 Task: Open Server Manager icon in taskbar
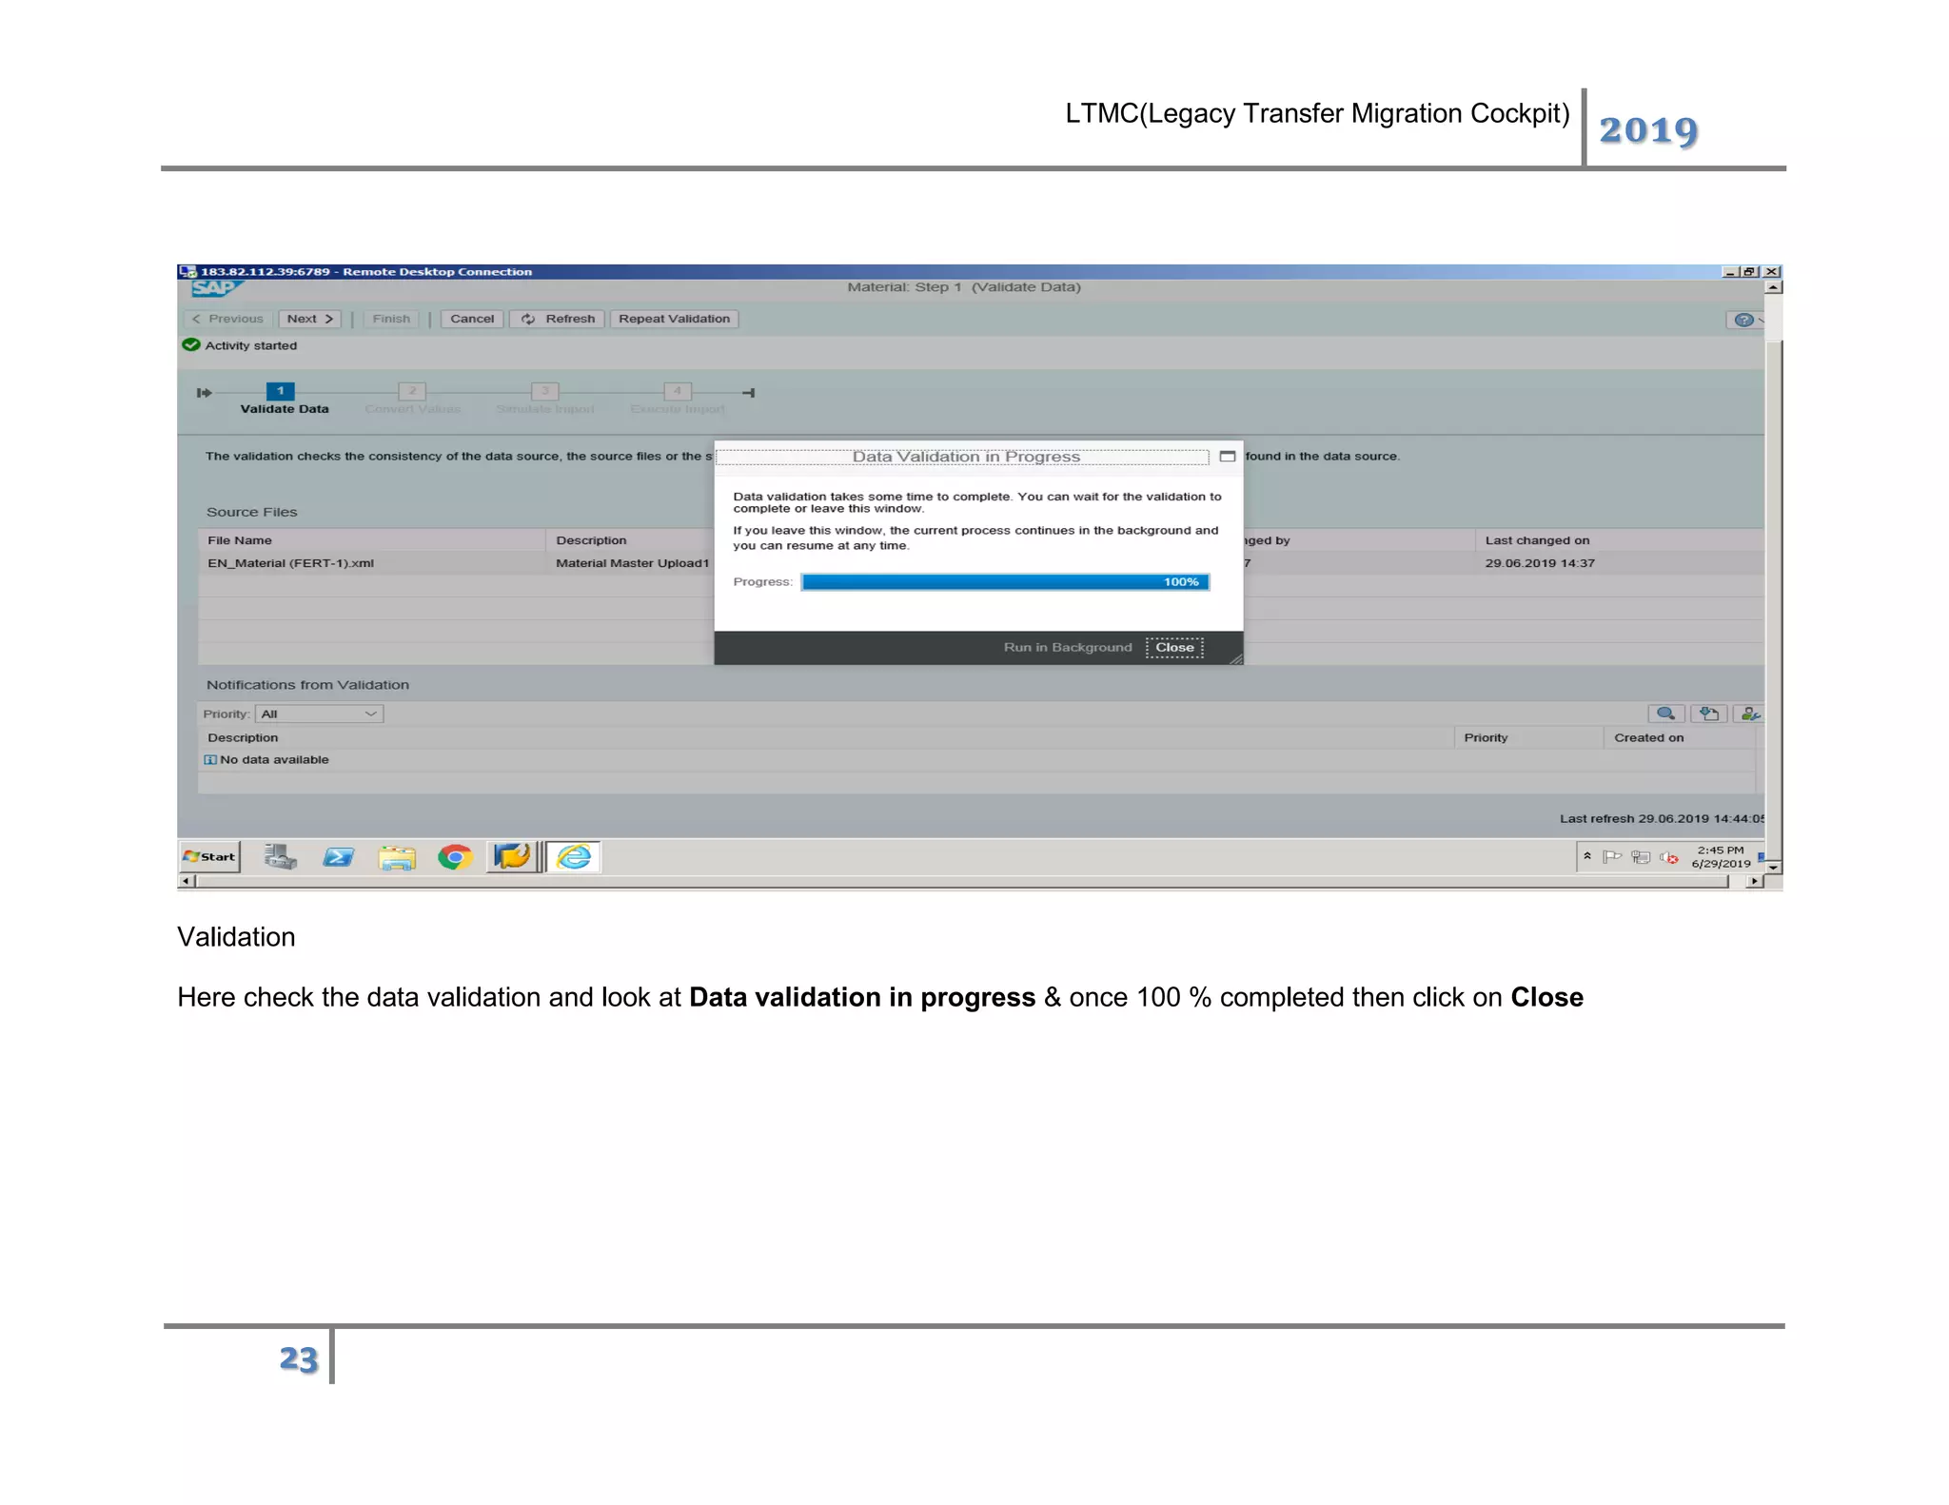coord(280,857)
